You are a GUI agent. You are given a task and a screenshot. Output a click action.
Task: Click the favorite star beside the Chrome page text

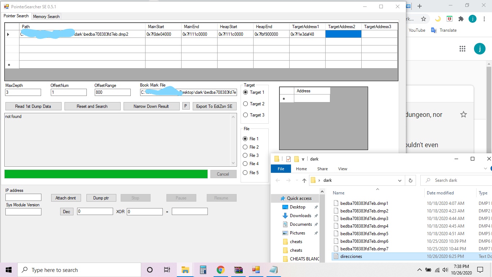point(464,115)
